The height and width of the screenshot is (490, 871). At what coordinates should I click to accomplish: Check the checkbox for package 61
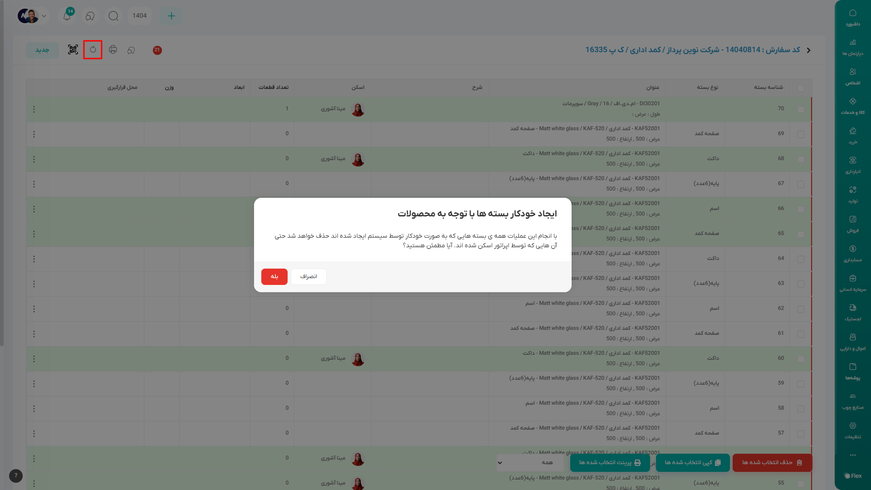coord(801,334)
